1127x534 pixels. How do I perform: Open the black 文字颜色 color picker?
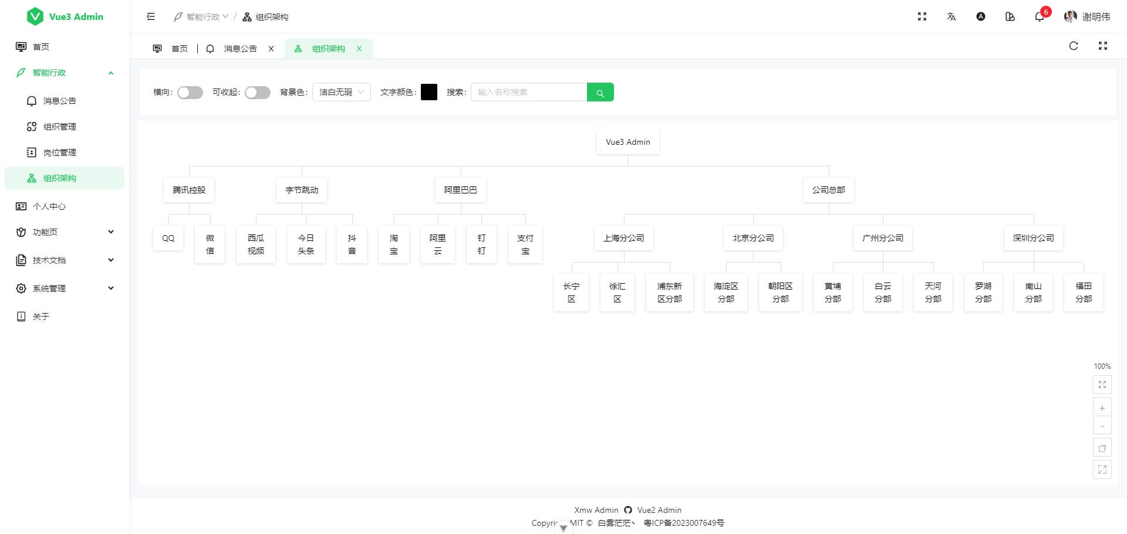pos(428,92)
